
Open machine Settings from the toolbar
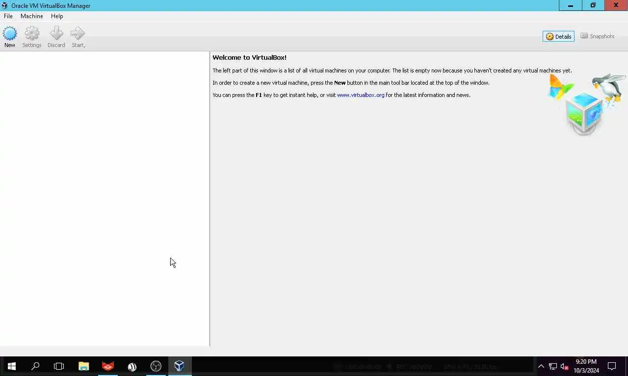32,37
